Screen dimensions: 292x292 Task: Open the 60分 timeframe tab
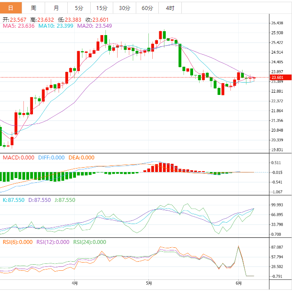147,8
